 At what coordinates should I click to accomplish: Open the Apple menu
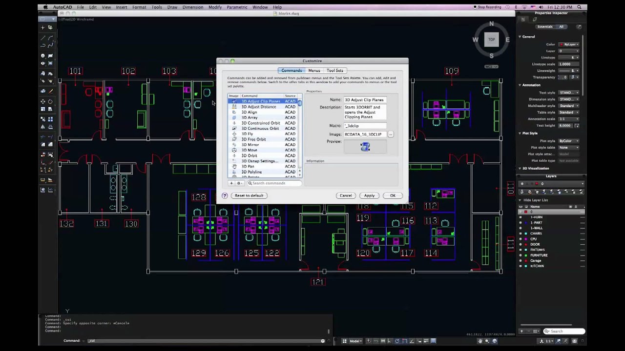coord(45,7)
